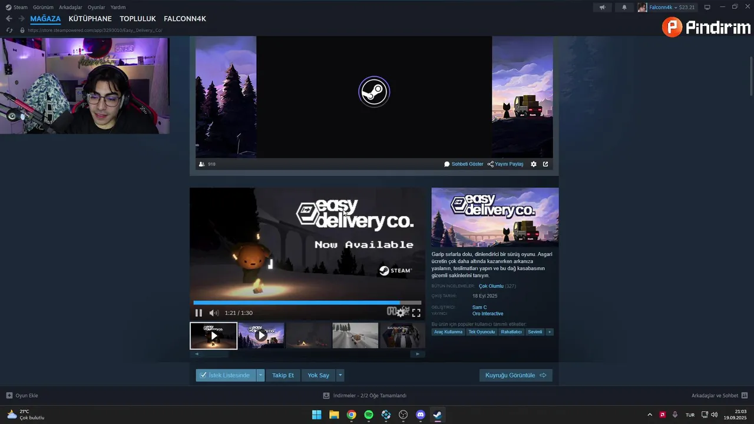Viewport: 754px width, 424px height.
Task: Open the Yardım menu
Action: coord(118,7)
